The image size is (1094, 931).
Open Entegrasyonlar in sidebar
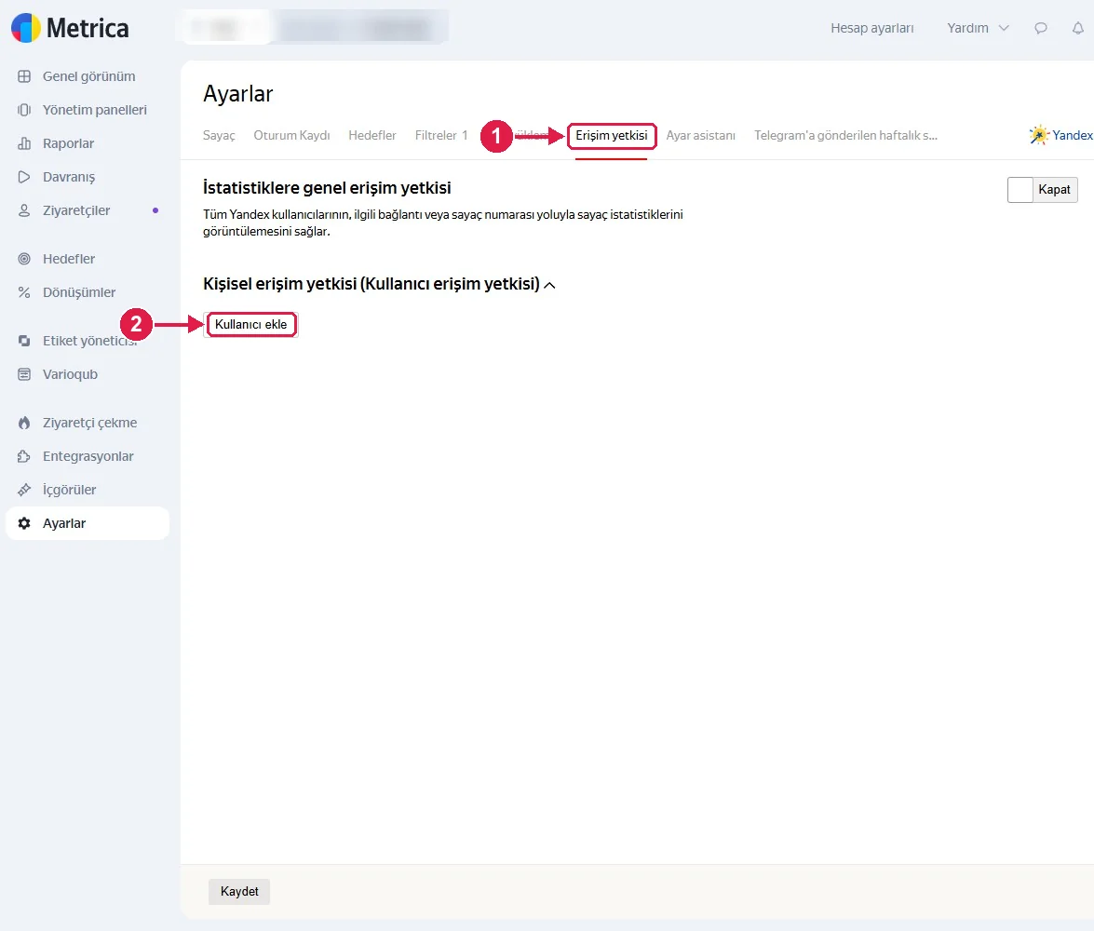click(x=88, y=456)
